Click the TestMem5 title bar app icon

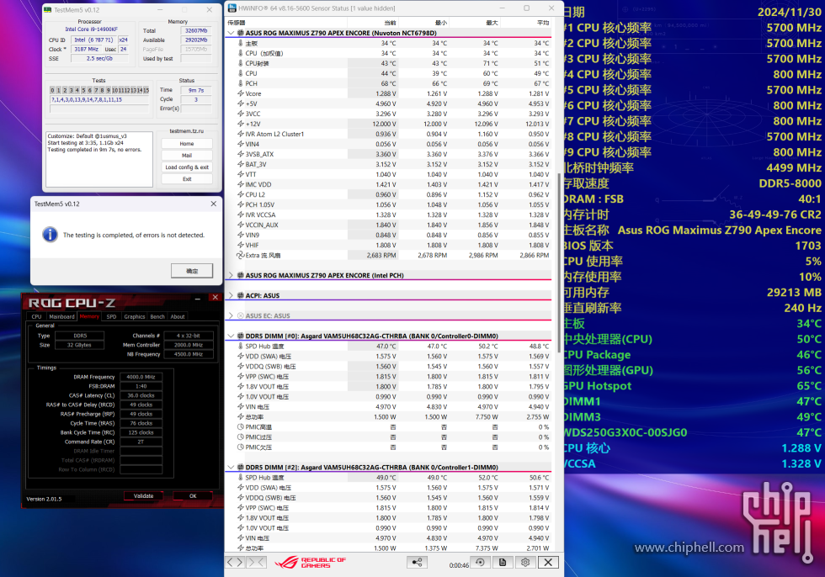(x=47, y=10)
